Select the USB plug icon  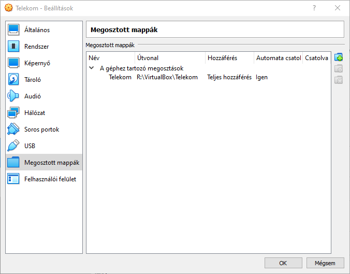13,146
